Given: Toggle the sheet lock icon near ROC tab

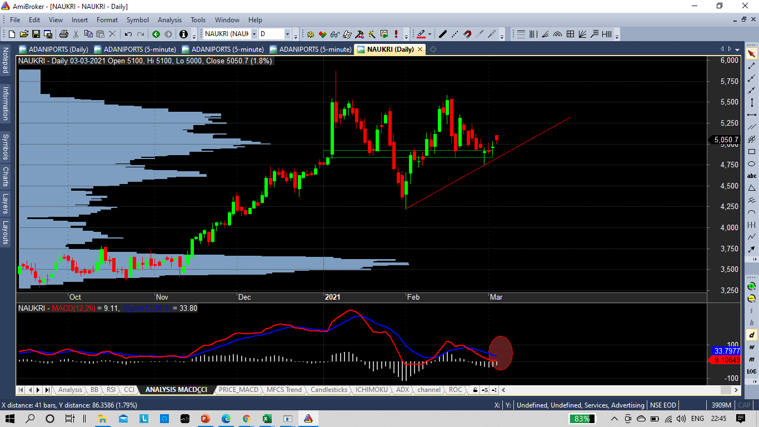Looking at the screenshot, I should coord(475,390).
